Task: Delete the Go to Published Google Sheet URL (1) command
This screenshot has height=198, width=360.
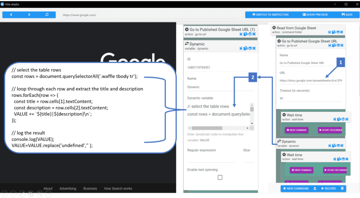Action: [254, 34]
